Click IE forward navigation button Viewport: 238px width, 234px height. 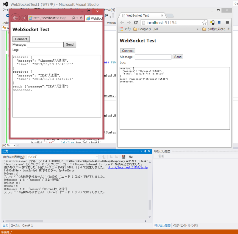click(24, 18)
